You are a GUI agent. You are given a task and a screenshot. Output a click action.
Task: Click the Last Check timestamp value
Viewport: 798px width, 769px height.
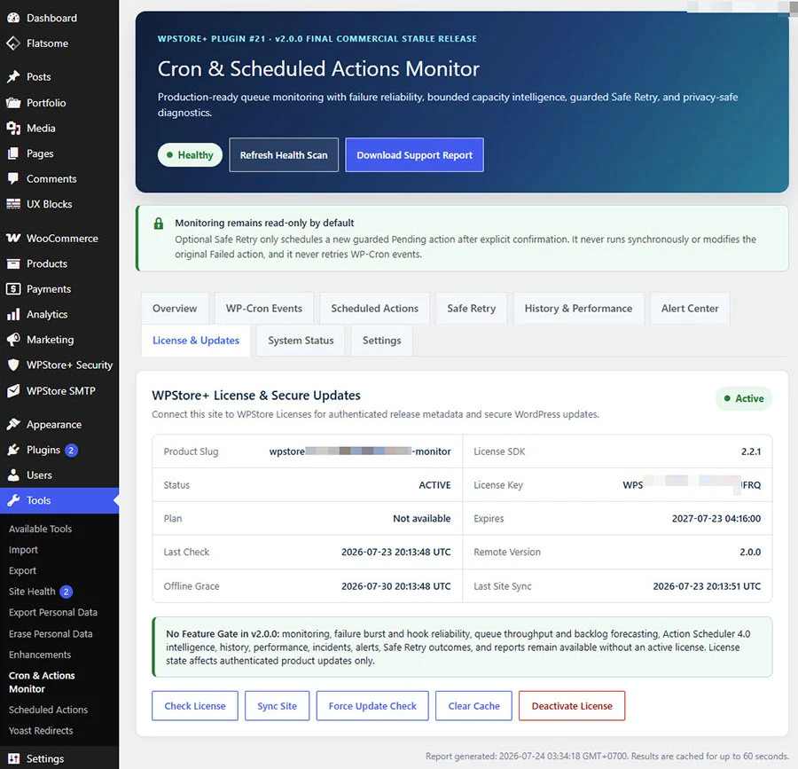tap(396, 553)
